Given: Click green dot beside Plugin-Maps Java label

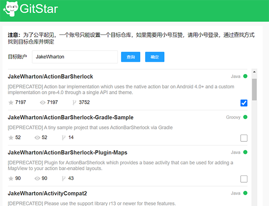Looking at the screenshot, I should pyautogui.click(x=245, y=152).
